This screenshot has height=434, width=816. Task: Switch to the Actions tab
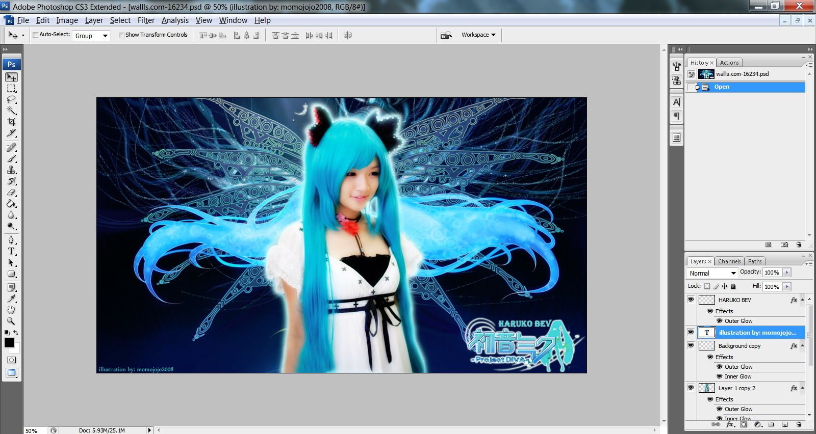729,63
